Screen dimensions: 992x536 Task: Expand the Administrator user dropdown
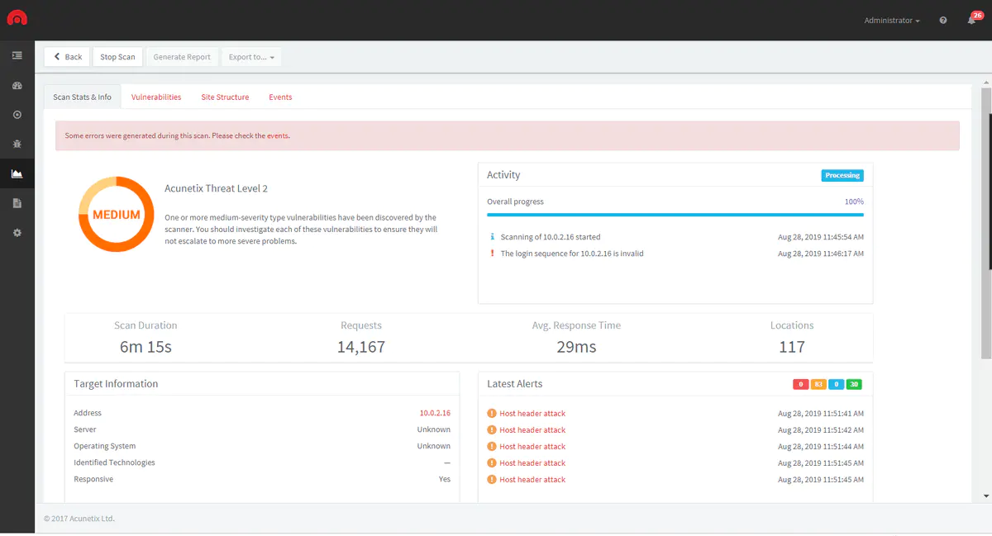tap(891, 21)
